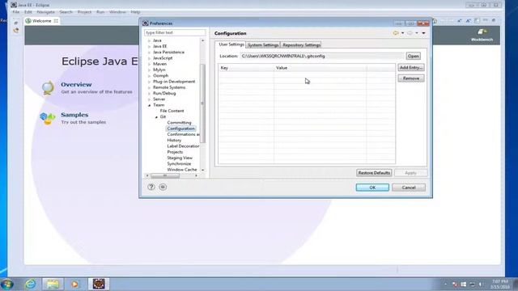The width and height of the screenshot is (518, 291).
Task: Open the back history dropdown arrow
Action: click(402, 33)
